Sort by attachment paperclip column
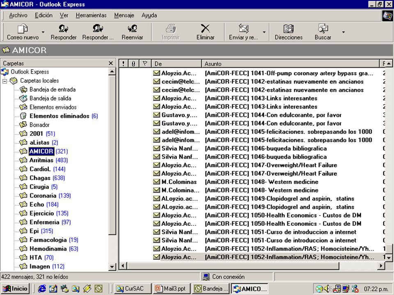Screen dimensions: 394x295 click(x=133, y=64)
